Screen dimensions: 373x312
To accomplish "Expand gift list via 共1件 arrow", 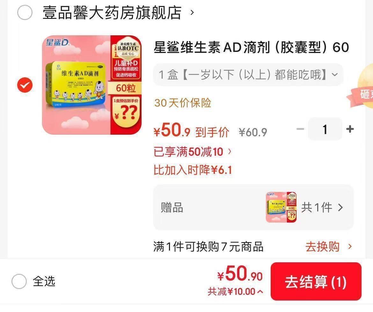I will (x=322, y=208).
